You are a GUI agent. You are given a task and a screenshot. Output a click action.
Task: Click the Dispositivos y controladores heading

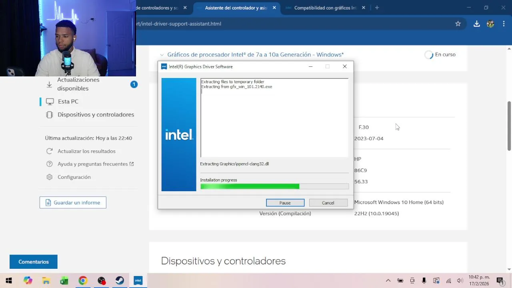[223, 261]
